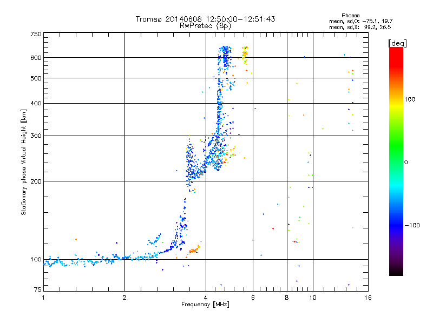Click the phase colorbar scale

tap(396, 161)
